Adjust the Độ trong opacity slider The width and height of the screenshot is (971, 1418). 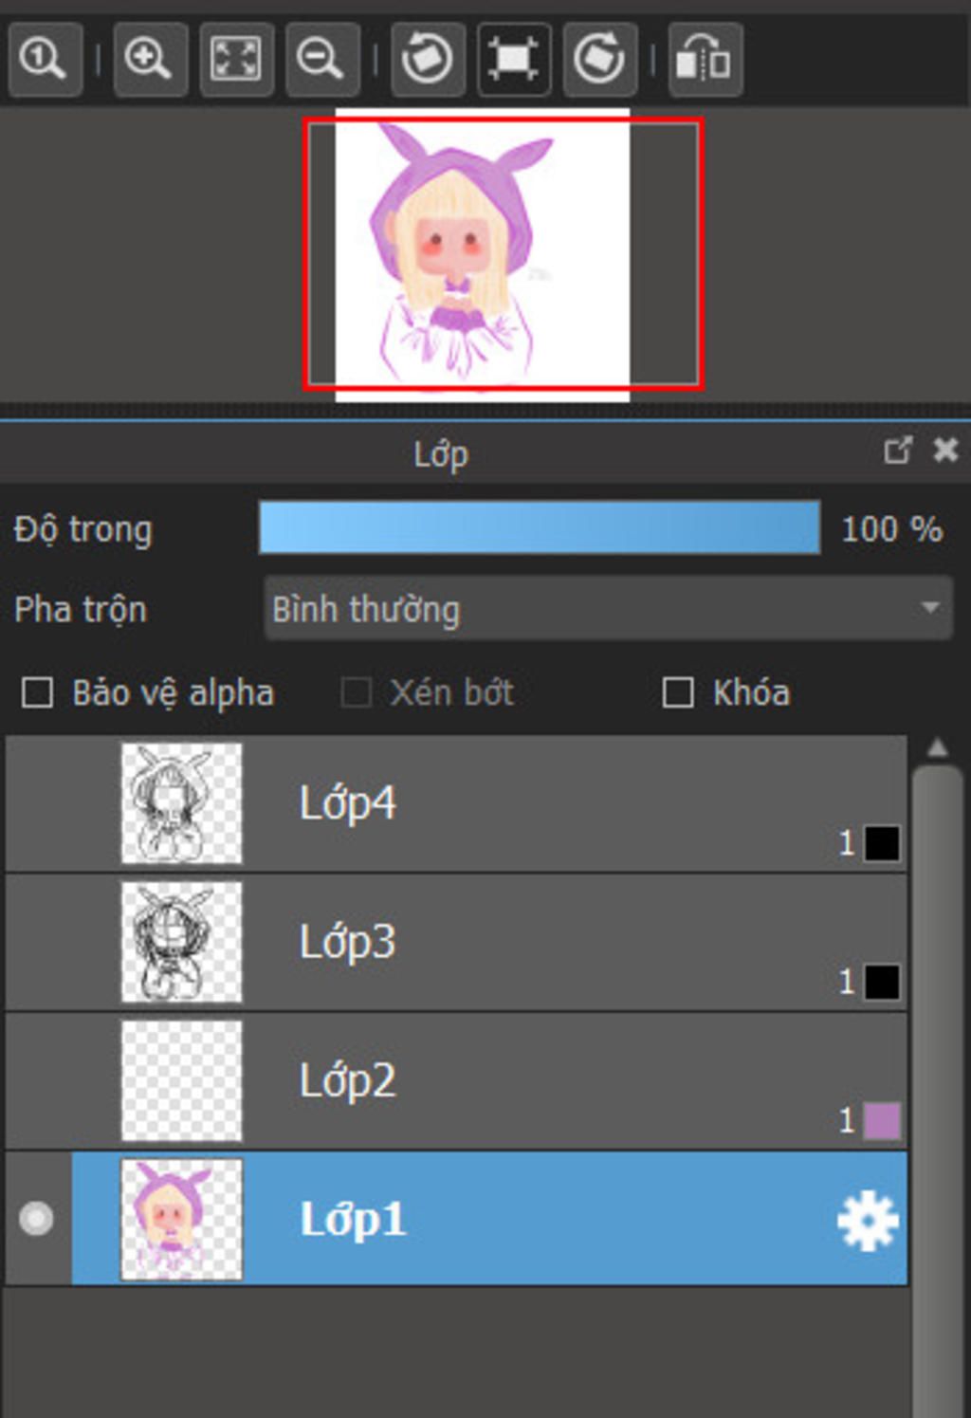[x=539, y=528]
